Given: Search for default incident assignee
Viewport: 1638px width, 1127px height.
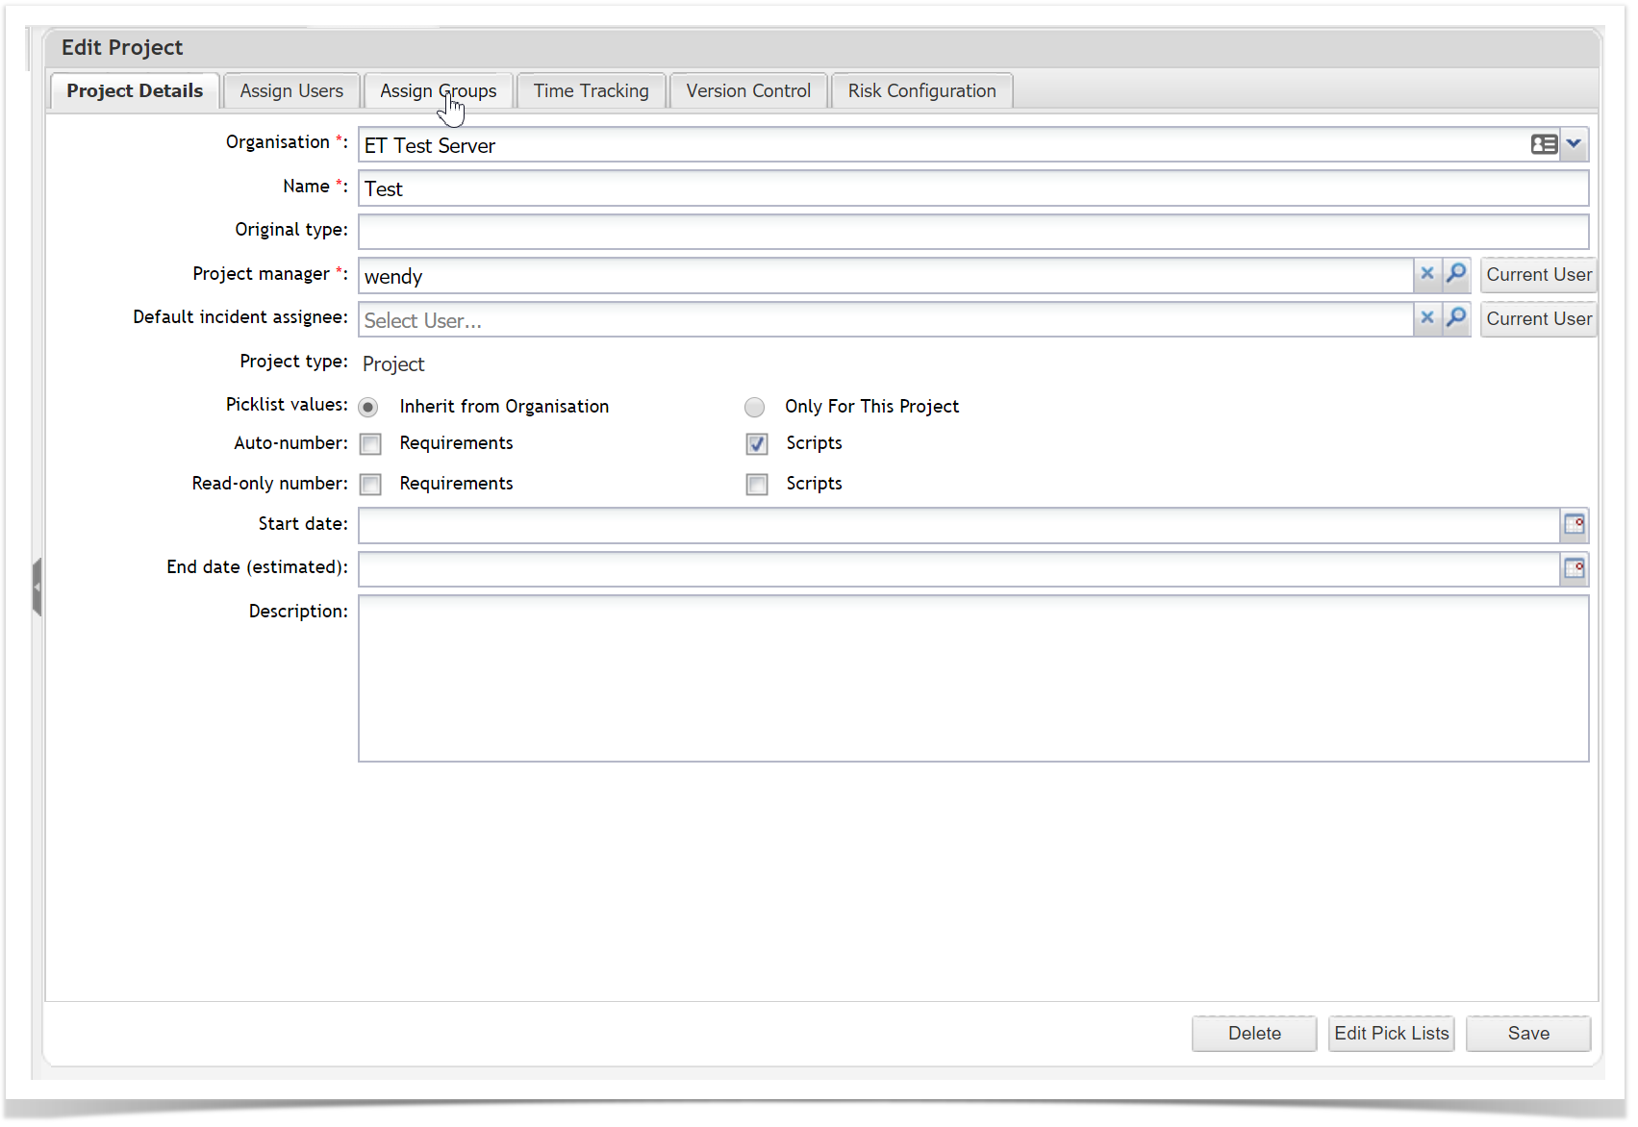Looking at the screenshot, I should tap(1456, 318).
